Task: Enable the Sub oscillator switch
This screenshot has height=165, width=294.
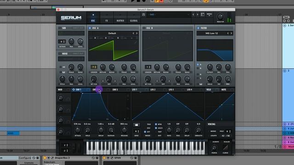Action: pos(60,28)
